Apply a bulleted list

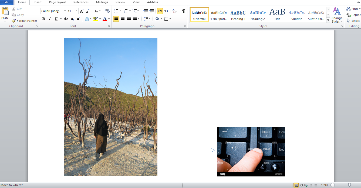click(116, 11)
